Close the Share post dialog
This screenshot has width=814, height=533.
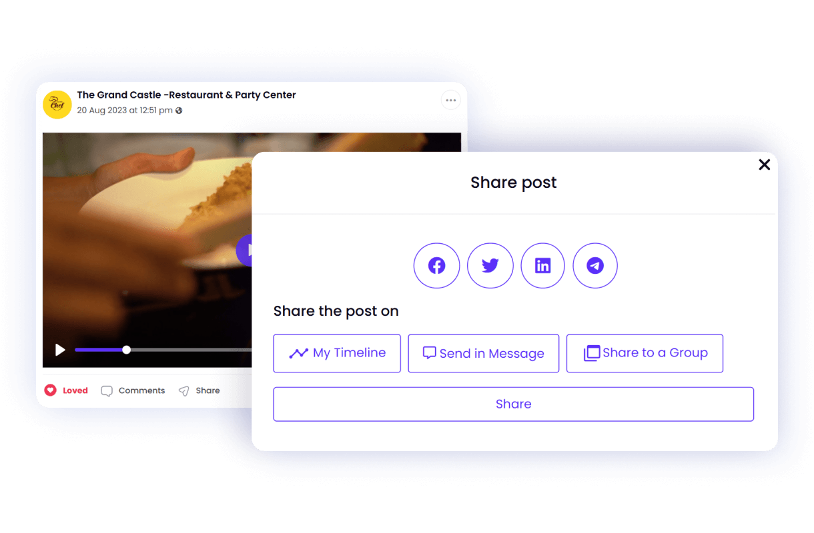coord(765,165)
